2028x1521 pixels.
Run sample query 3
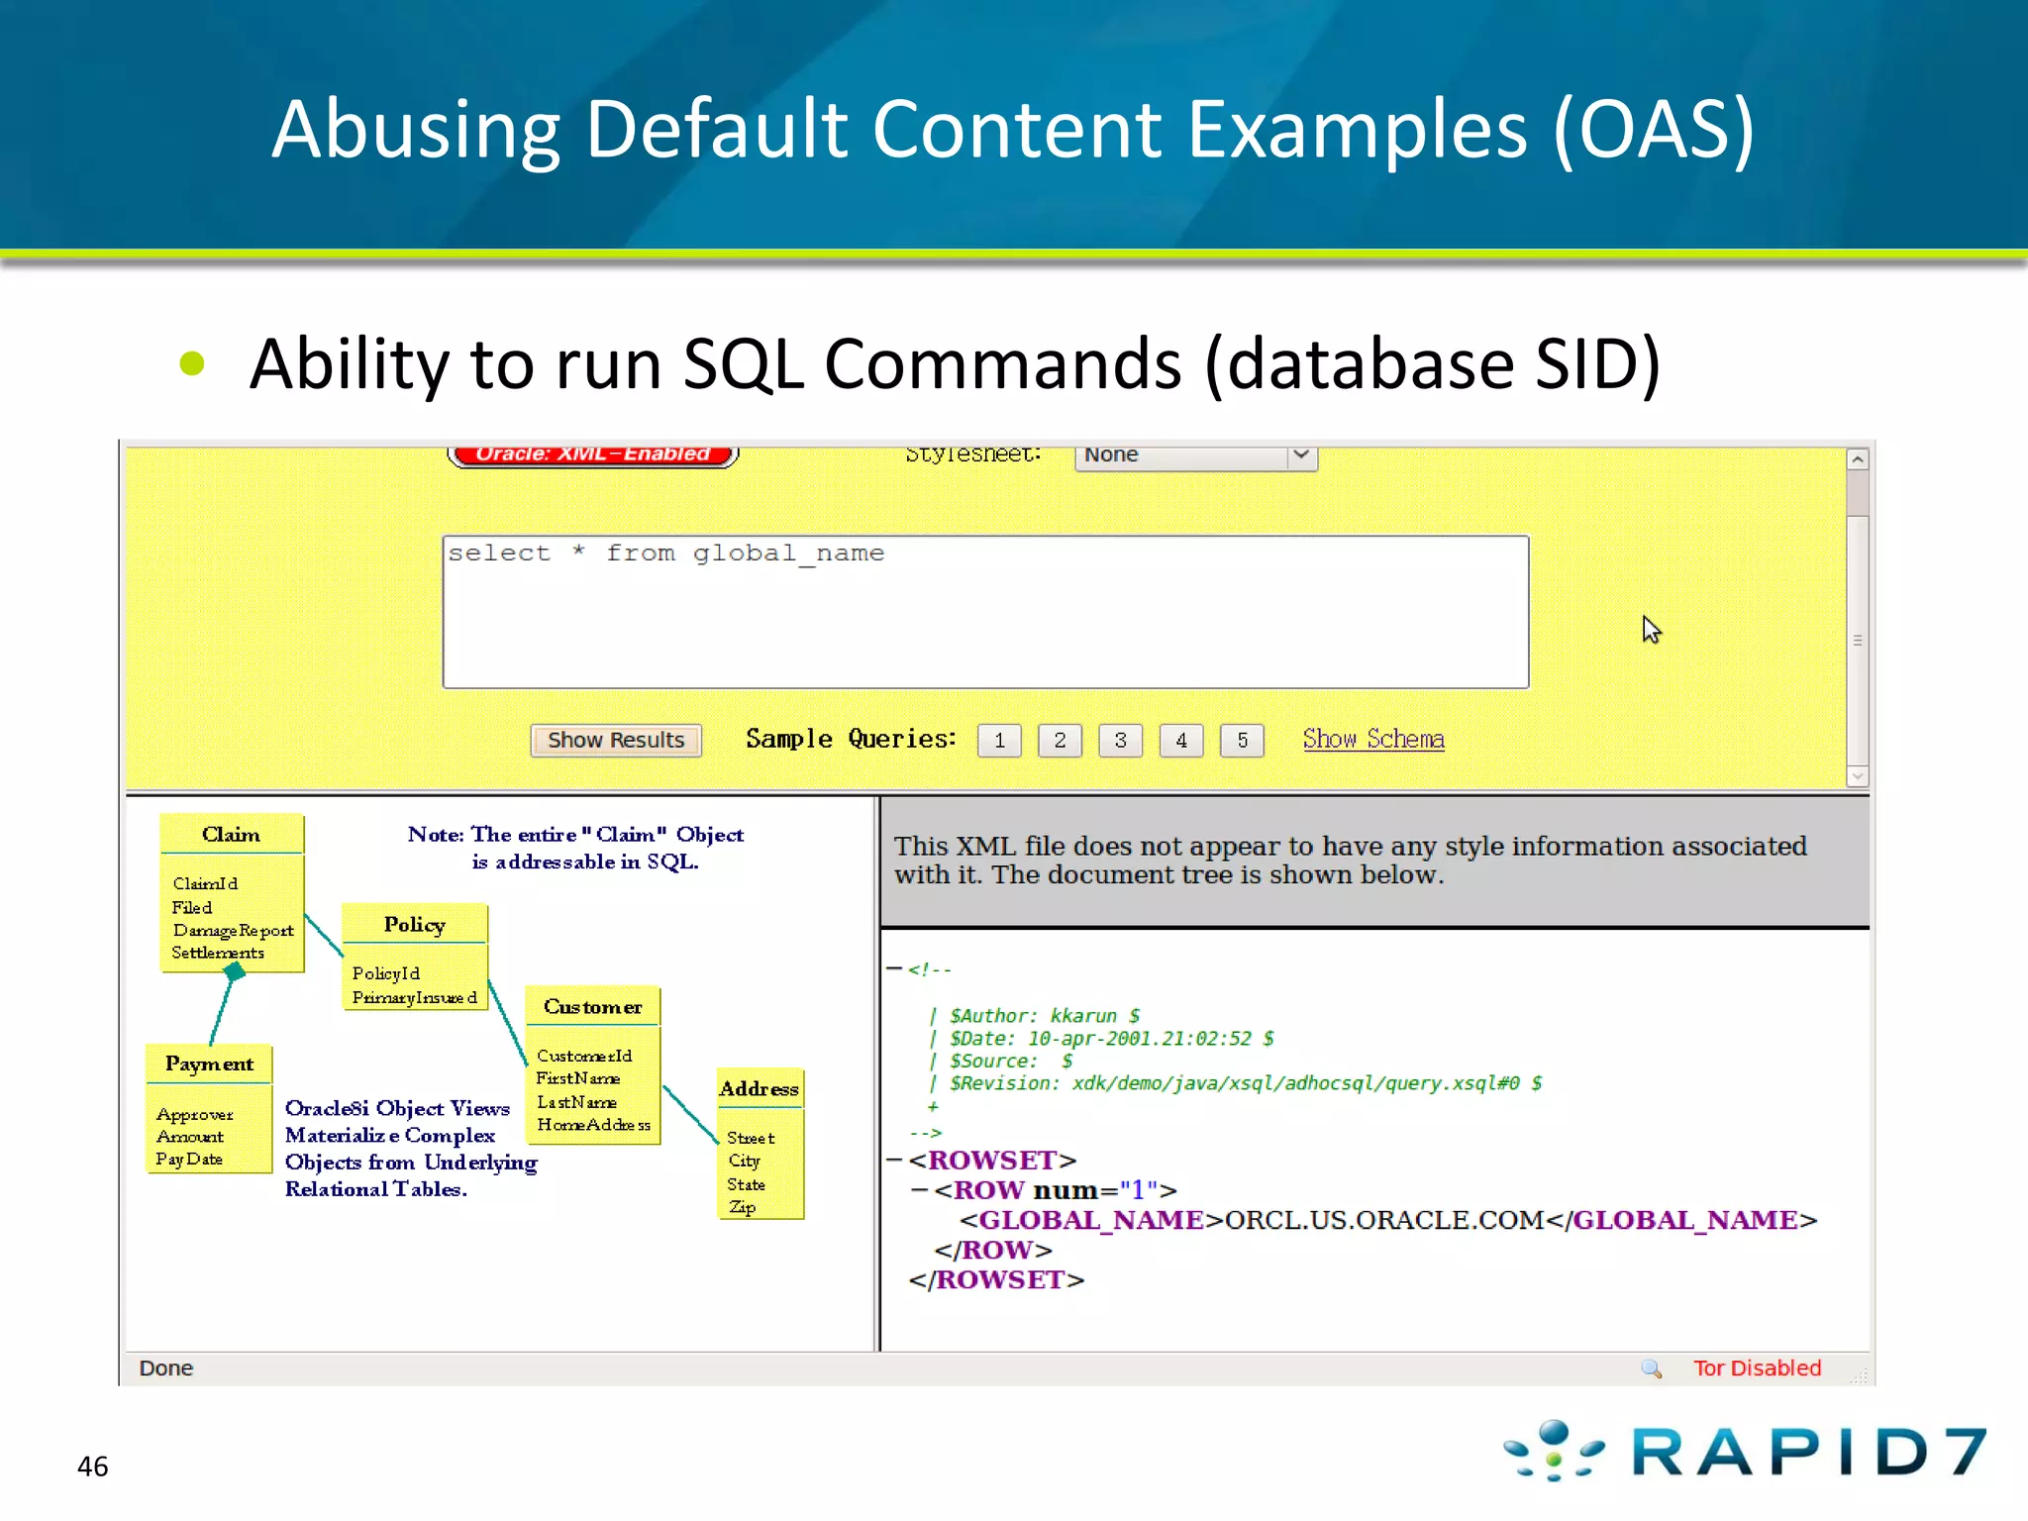tap(1120, 740)
